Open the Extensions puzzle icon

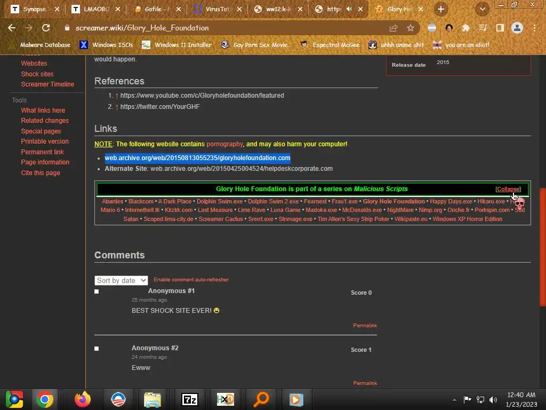click(x=465, y=28)
